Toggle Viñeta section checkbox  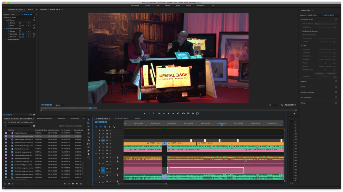tap(336, 103)
